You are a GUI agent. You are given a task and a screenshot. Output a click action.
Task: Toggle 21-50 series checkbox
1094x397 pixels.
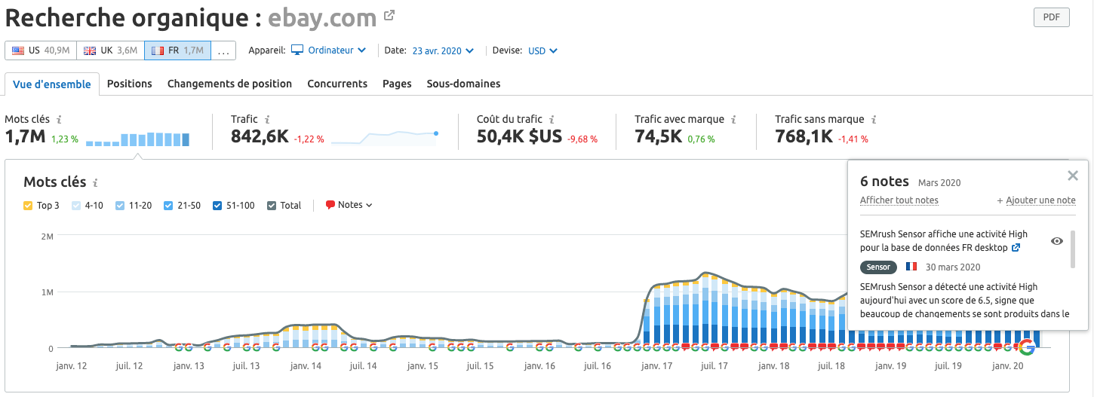click(x=167, y=205)
